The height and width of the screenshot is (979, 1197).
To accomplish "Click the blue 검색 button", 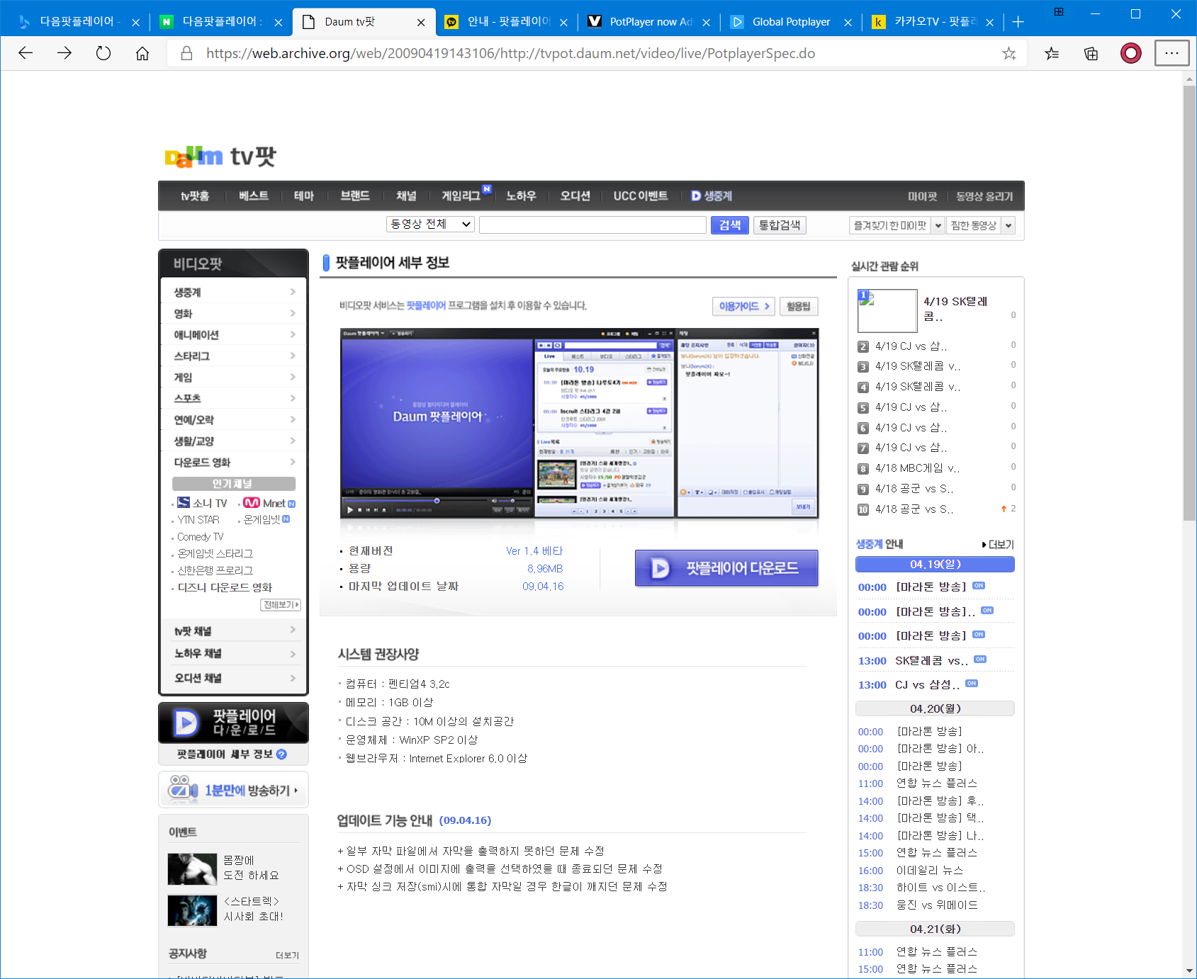I will (x=729, y=225).
